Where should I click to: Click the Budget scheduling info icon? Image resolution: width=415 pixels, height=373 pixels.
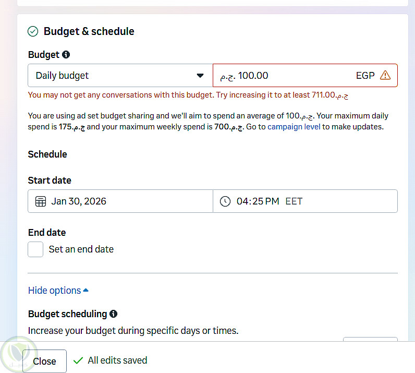pos(114,314)
